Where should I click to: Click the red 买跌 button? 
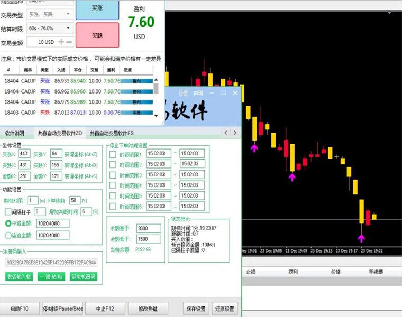[97, 35]
